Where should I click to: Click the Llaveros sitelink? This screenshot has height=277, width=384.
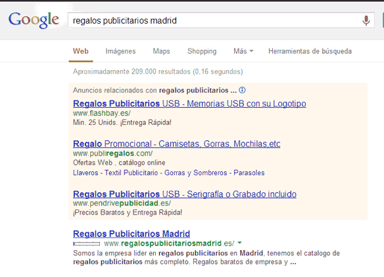coord(85,173)
